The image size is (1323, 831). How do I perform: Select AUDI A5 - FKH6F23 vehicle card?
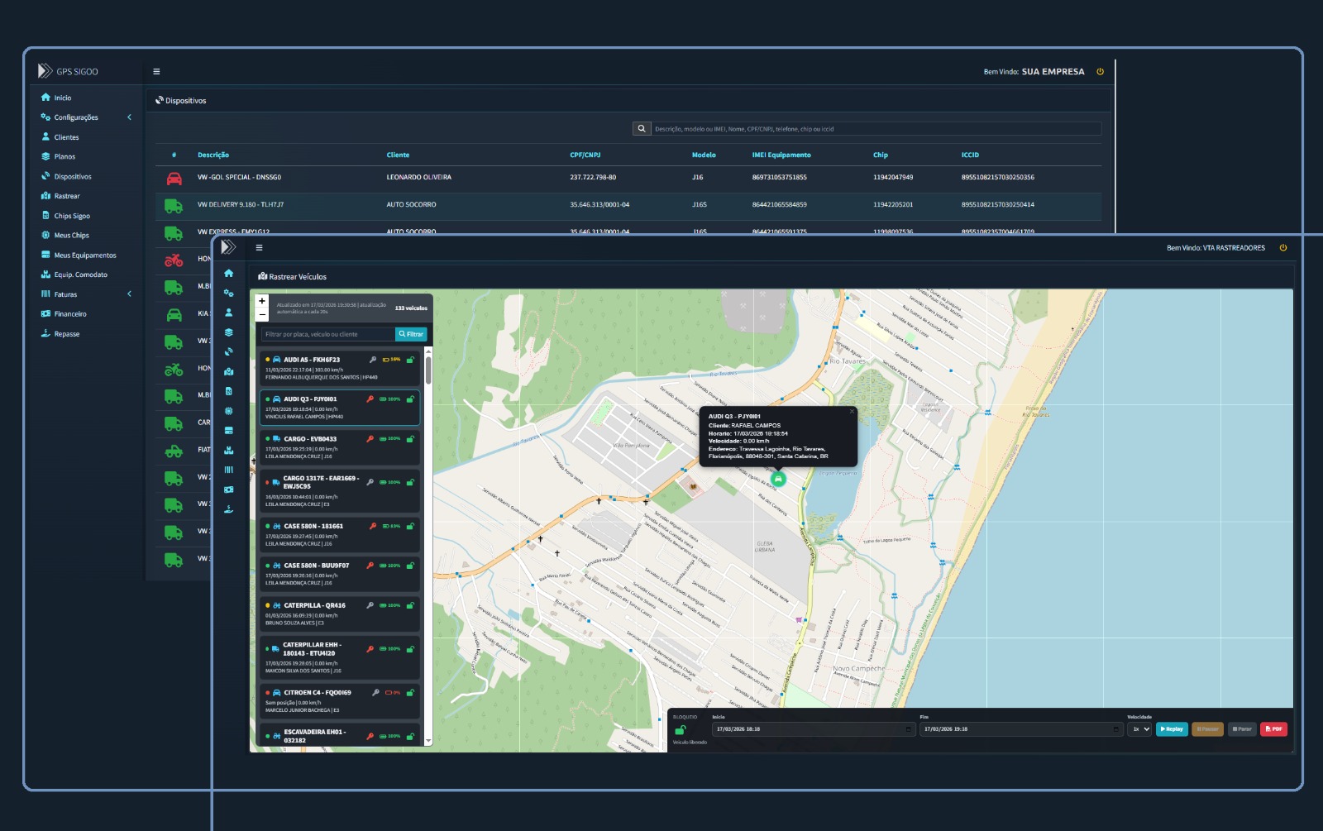[340, 367]
